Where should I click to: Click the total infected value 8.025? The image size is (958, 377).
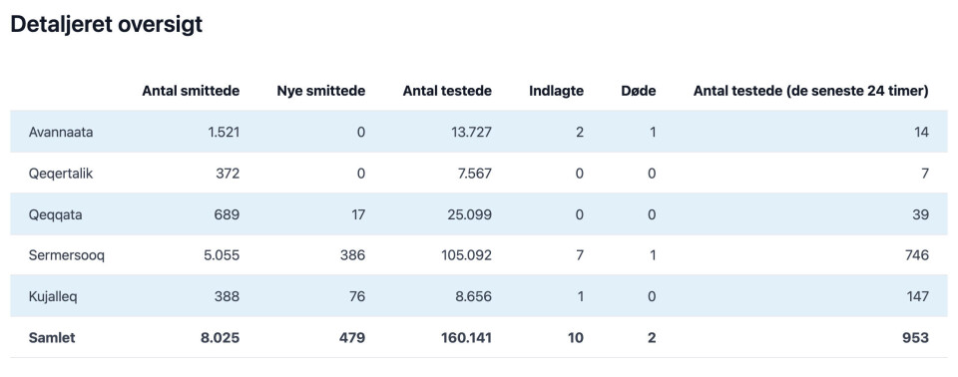tap(220, 337)
